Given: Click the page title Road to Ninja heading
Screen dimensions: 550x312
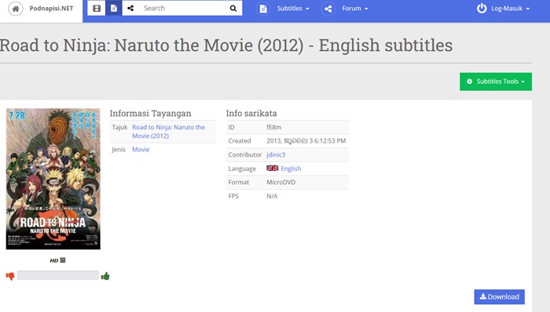Looking at the screenshot, I should (226, 45).
